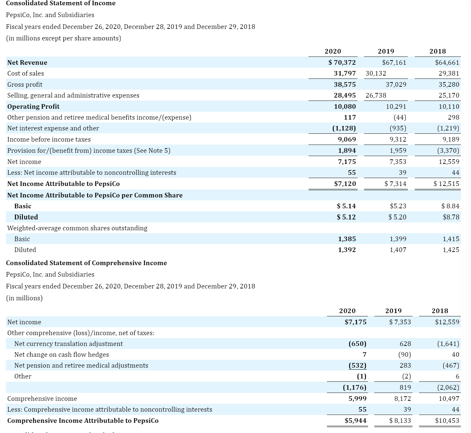Click the PepsiCo, Inc. and Subsidiaries subtitle
The image size is (471, 433).
coord(50,15)
